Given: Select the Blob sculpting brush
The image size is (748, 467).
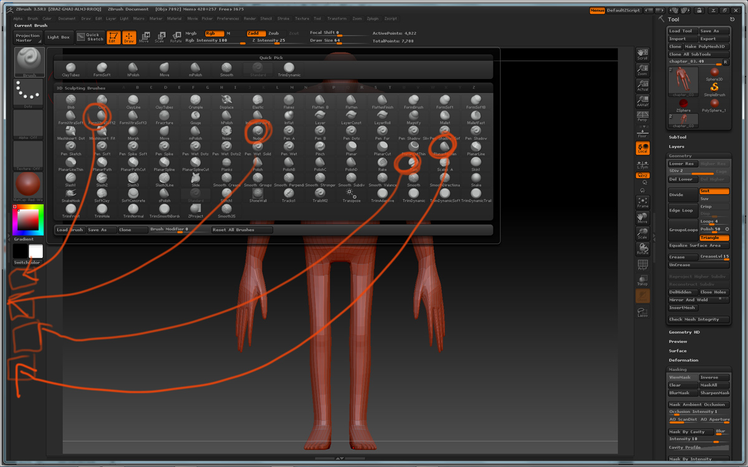Looking at the screenshot, I should click(70, 102).
